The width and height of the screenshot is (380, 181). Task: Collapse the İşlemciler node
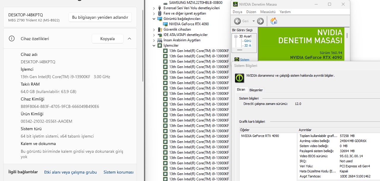(x=154, y=45)
